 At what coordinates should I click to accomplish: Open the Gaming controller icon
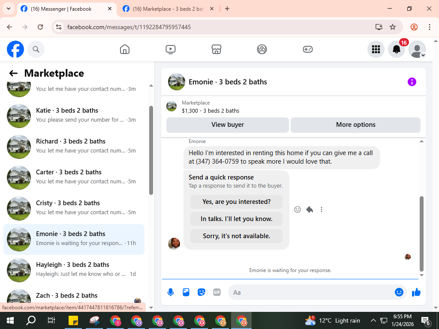coord(308,49)
